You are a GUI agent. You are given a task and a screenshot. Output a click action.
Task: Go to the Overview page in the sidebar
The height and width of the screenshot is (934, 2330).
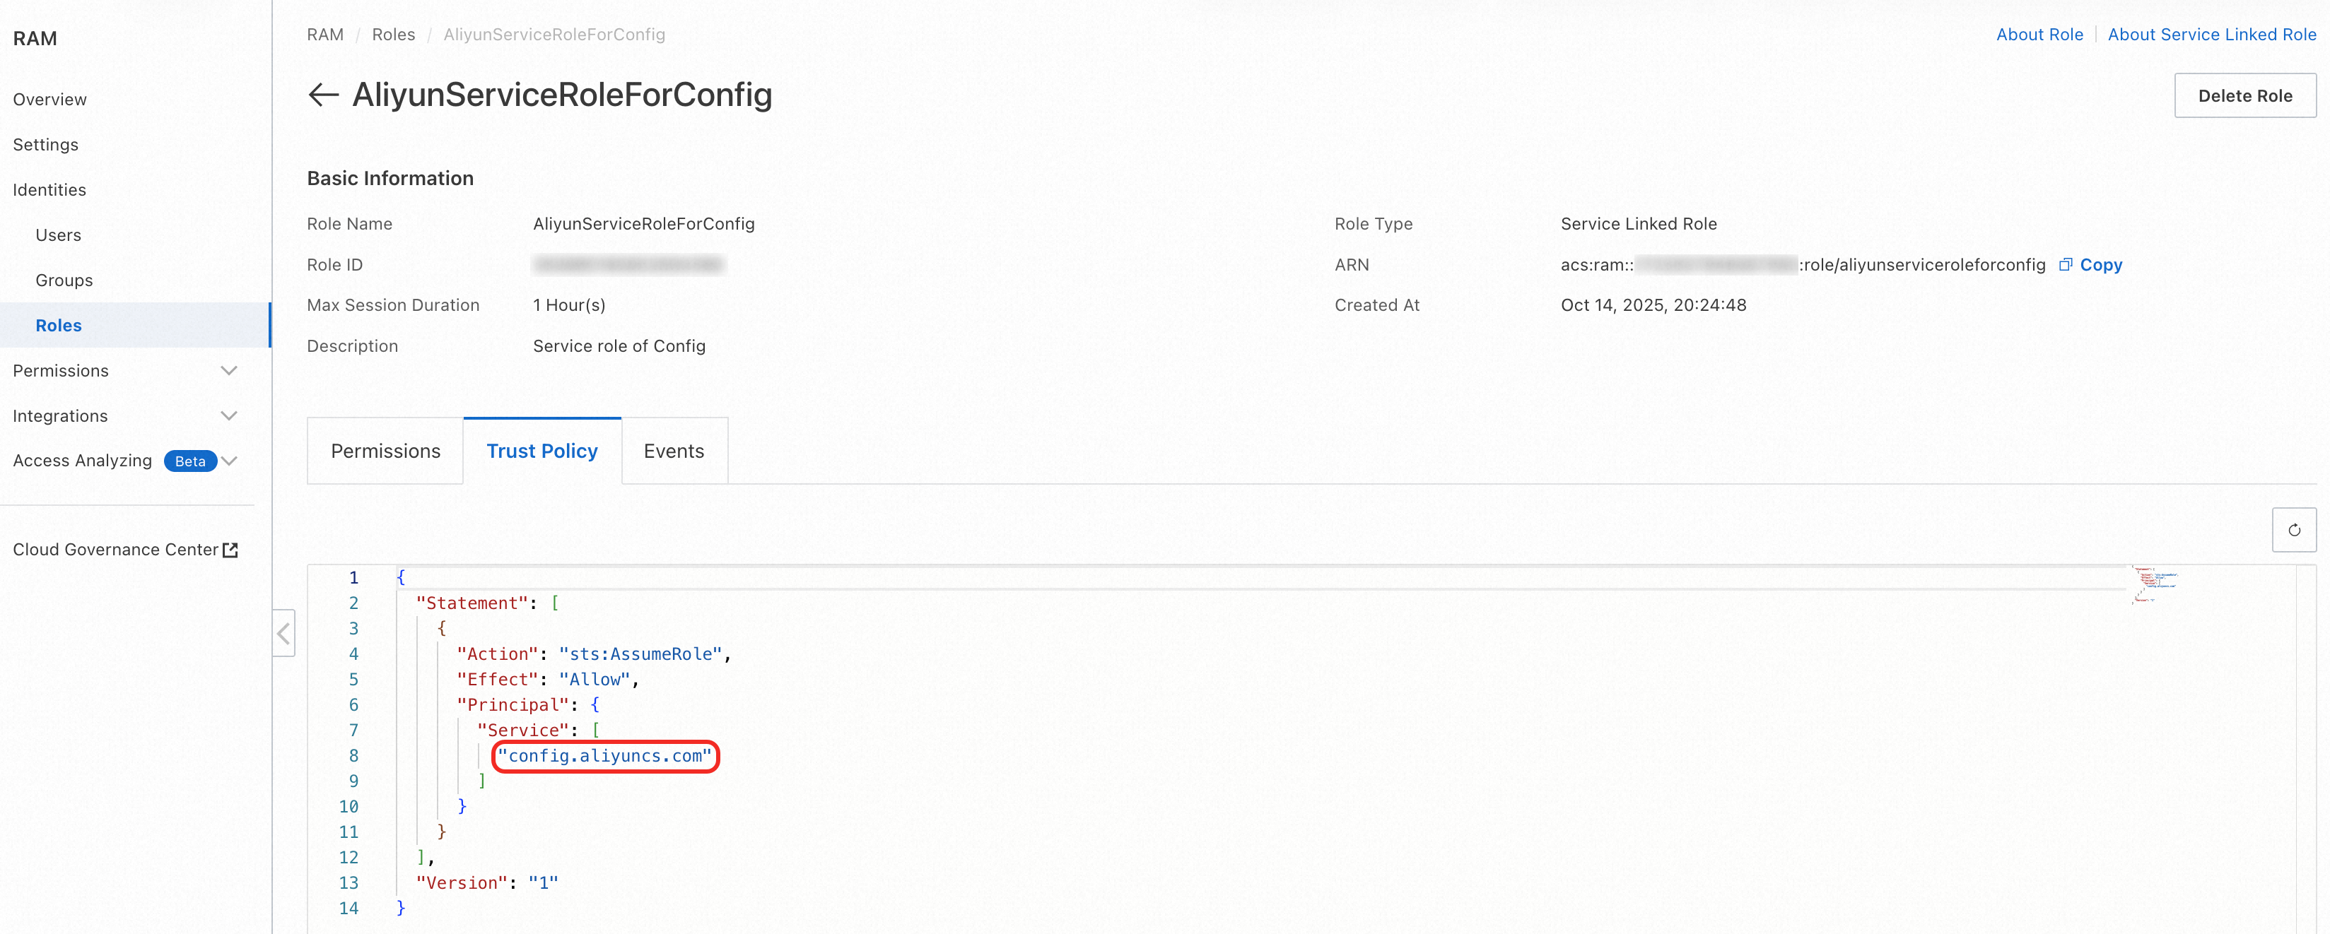(x=49, y=100)
